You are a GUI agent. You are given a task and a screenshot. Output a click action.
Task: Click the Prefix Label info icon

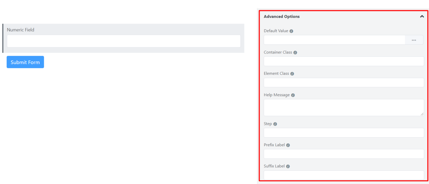click(x=288, y=145)
